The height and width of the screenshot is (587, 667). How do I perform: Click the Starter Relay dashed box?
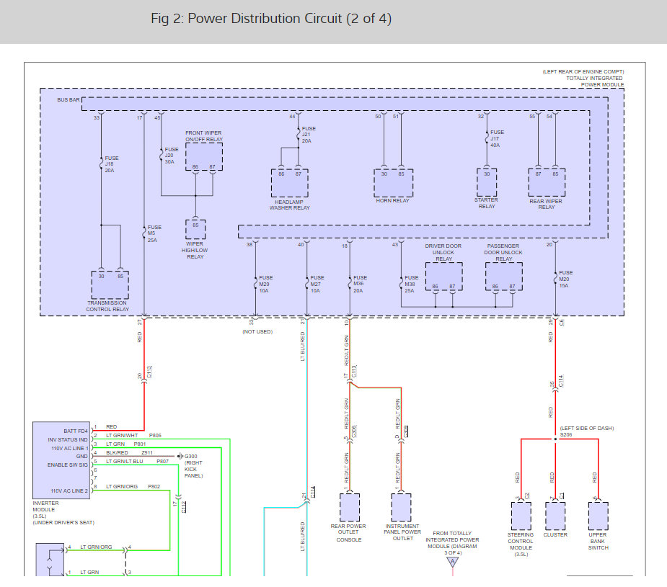click(487, 182)
